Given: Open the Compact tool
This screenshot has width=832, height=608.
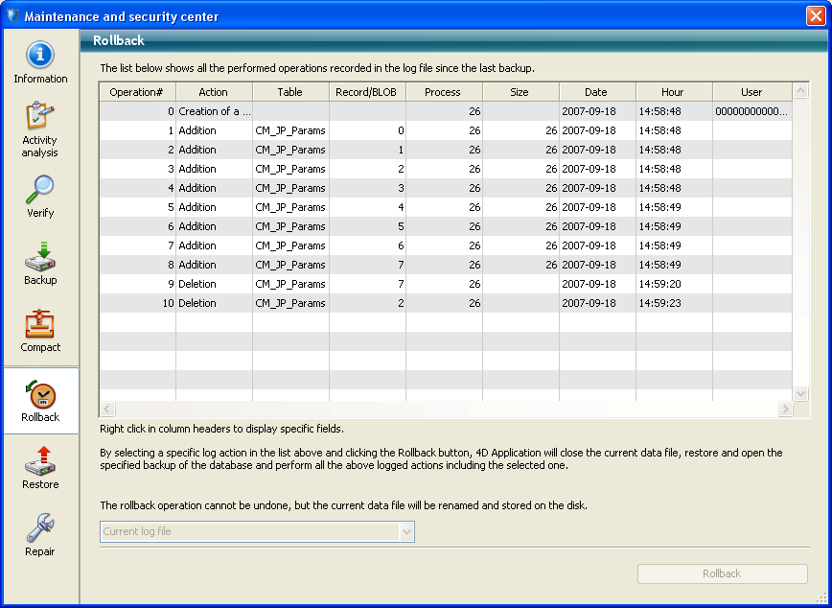Looking at the screenshot, I should pyautogui.click(x=40, y=331).
